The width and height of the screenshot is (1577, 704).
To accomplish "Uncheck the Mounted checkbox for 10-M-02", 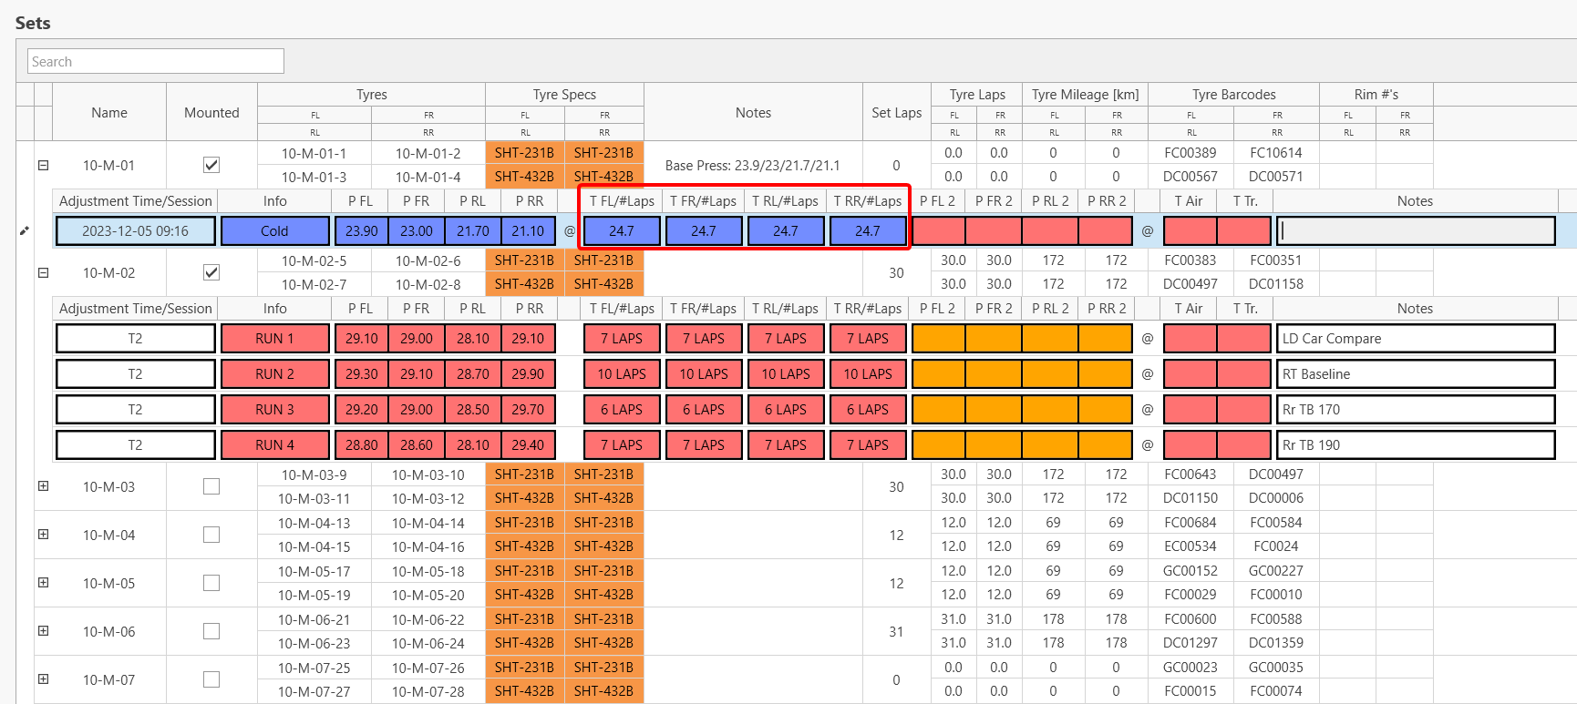I will point(211,272).
